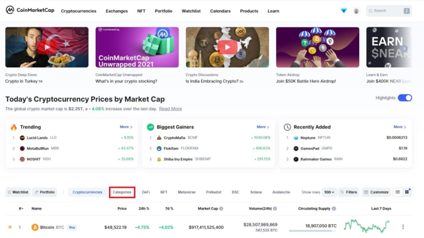Open the CoinMarketCap Unwrapped 2021 thumbnail
This screenshot has height=238, width=424.
tap(137, 47)
